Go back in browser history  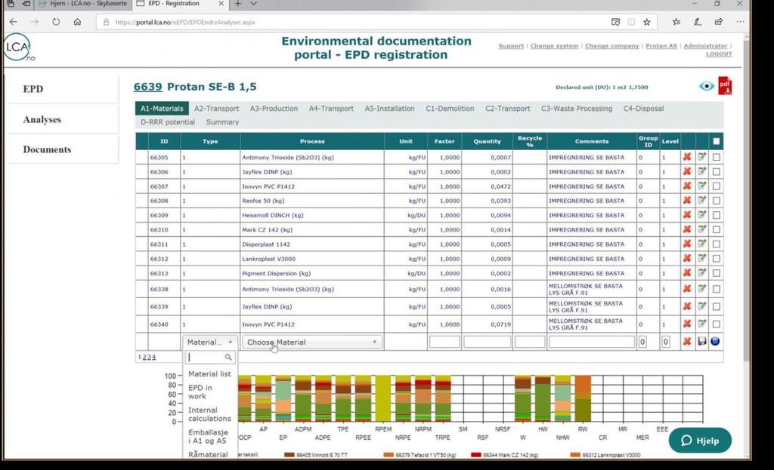14,22
